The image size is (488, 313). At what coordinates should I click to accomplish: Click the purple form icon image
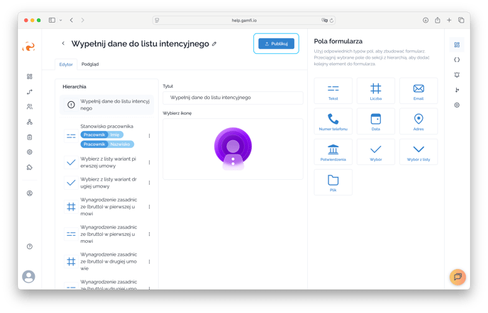pyautogui.click(x=233, y=149)
